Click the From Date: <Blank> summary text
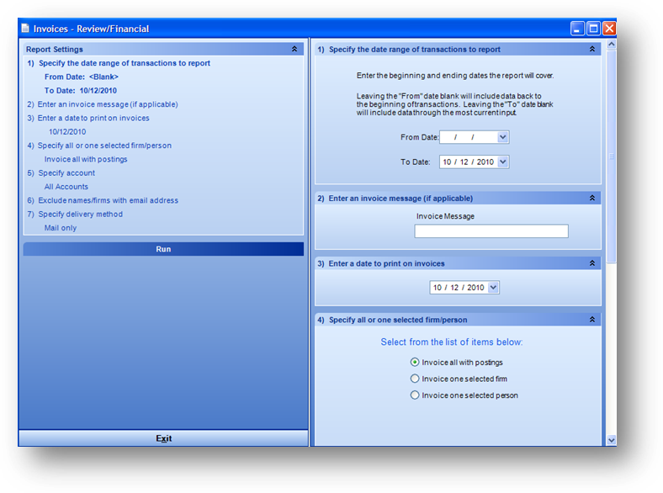This screenshot has width=663, height=493. [x=82, y=77]
